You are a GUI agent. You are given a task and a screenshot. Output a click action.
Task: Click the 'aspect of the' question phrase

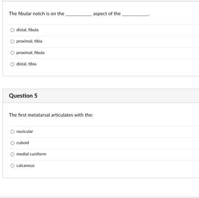[107, 14]
